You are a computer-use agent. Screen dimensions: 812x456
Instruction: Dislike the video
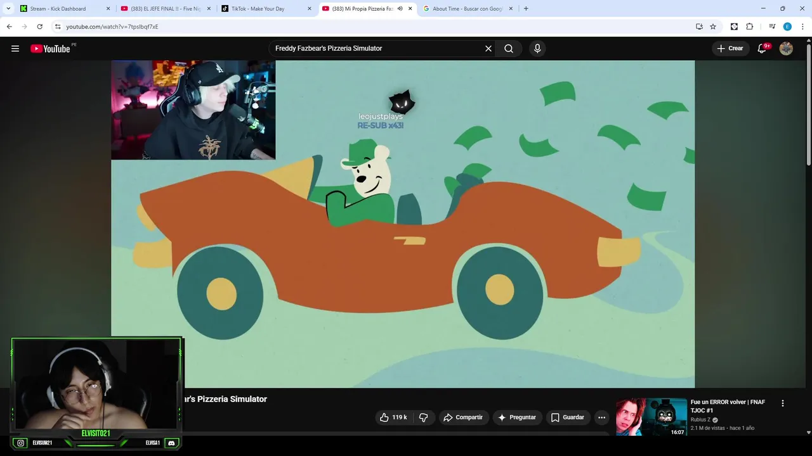pos(423,417)
